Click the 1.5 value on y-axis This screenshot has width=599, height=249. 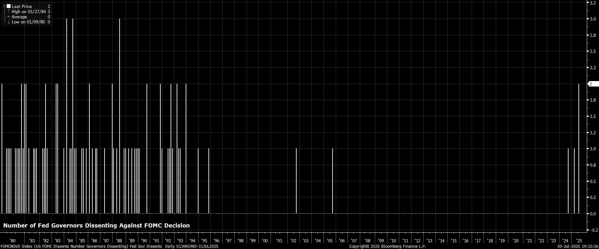click(x=593, y=116)
